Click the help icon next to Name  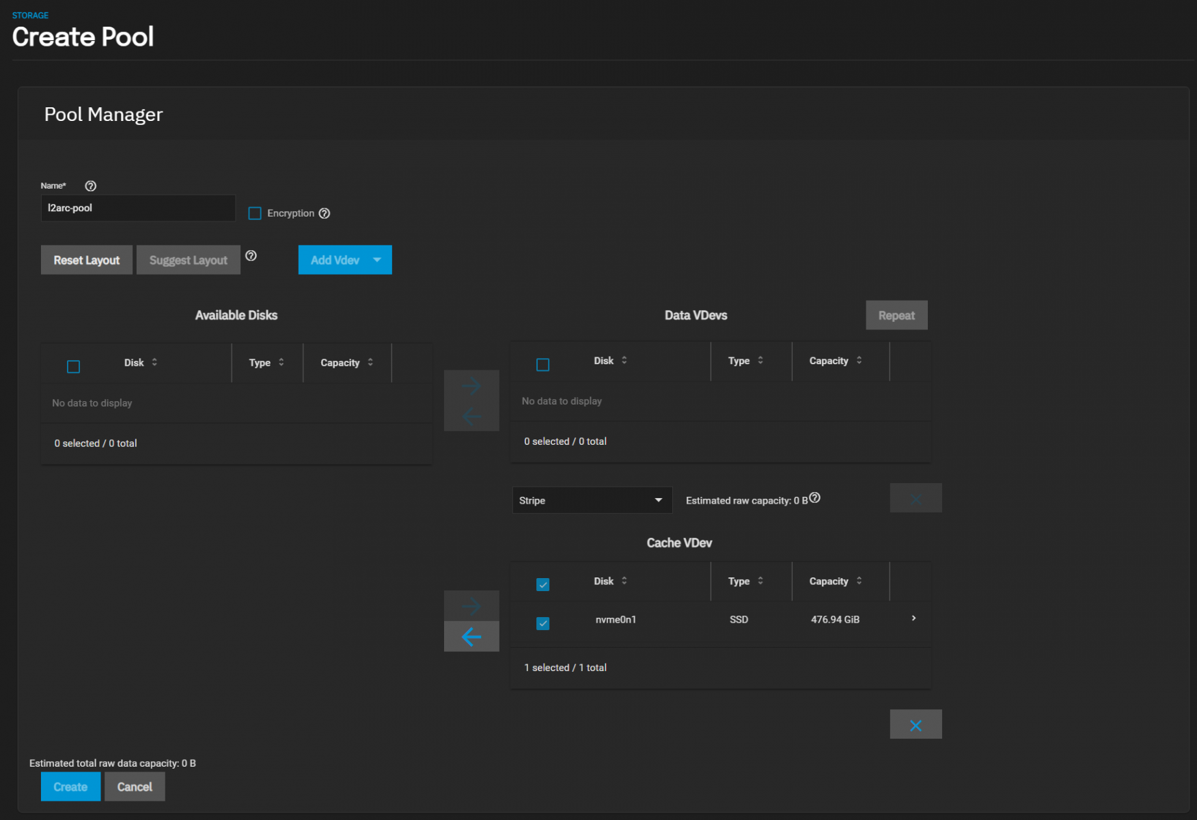(x=90, y=186)
